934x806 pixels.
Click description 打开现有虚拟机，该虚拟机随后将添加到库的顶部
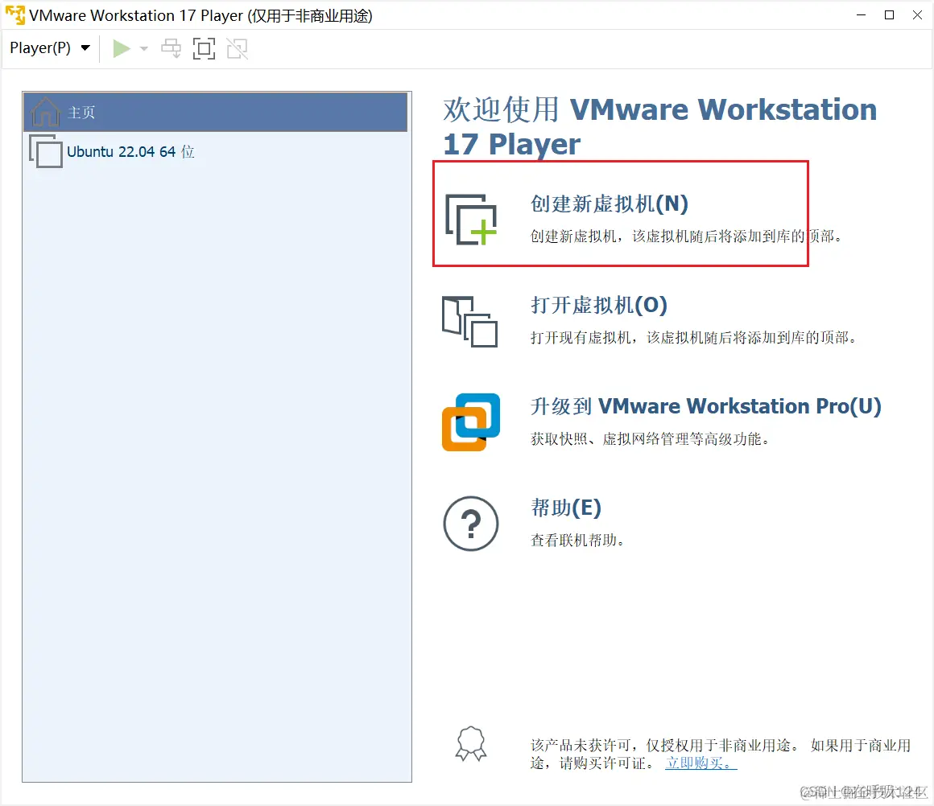(x=694, y=338)
